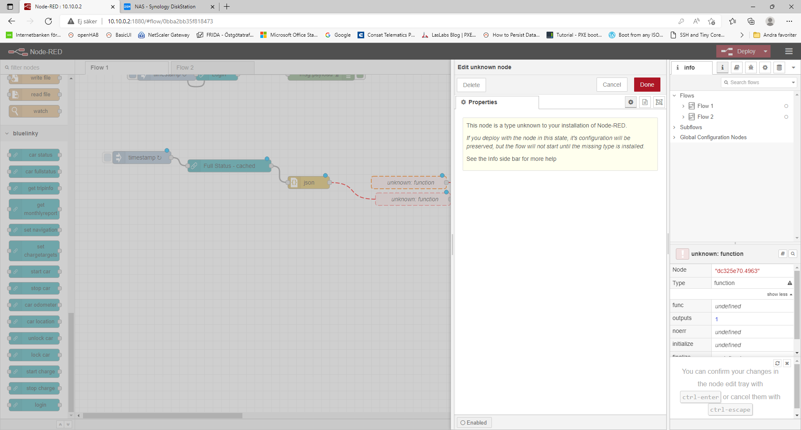Toggle Flow 2 status circle in outline
This screenshot has width=801, height=430.
(x=786, y=117)
